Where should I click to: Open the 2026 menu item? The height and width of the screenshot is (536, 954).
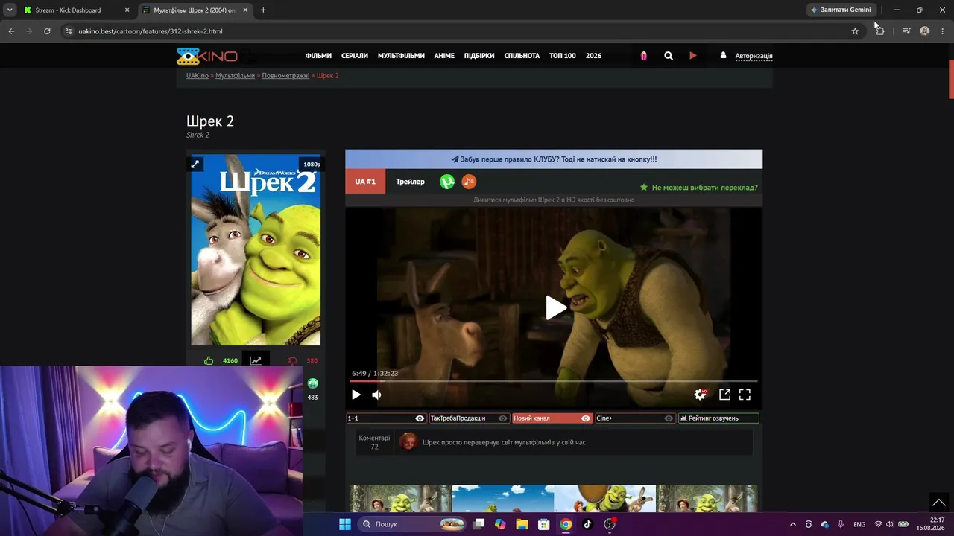pyautogui.click(x=593, y=56)
